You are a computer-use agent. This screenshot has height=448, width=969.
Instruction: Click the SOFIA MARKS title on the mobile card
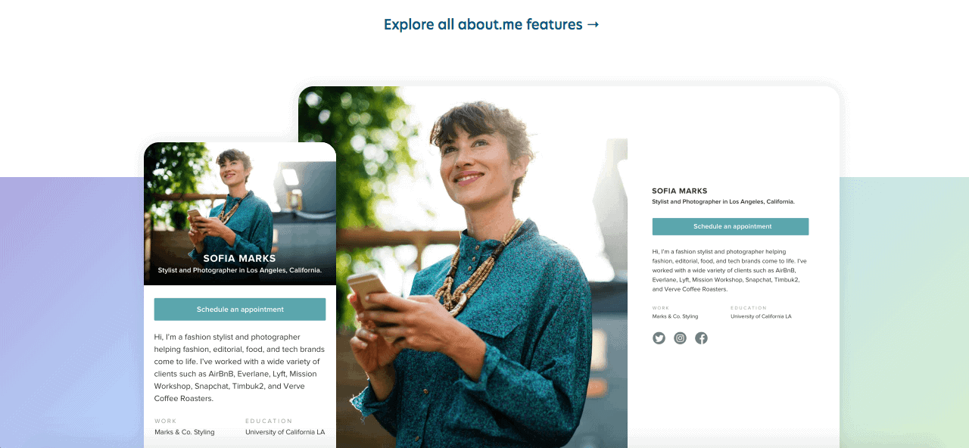(240, 258)
